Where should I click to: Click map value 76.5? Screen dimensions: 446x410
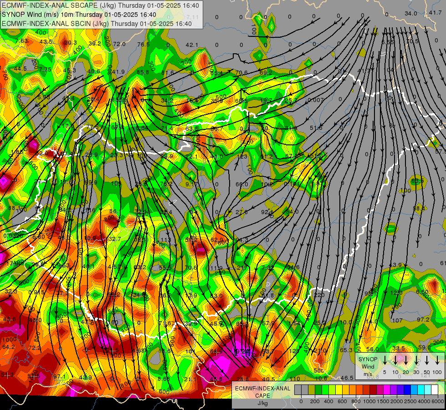pos(144,44)
